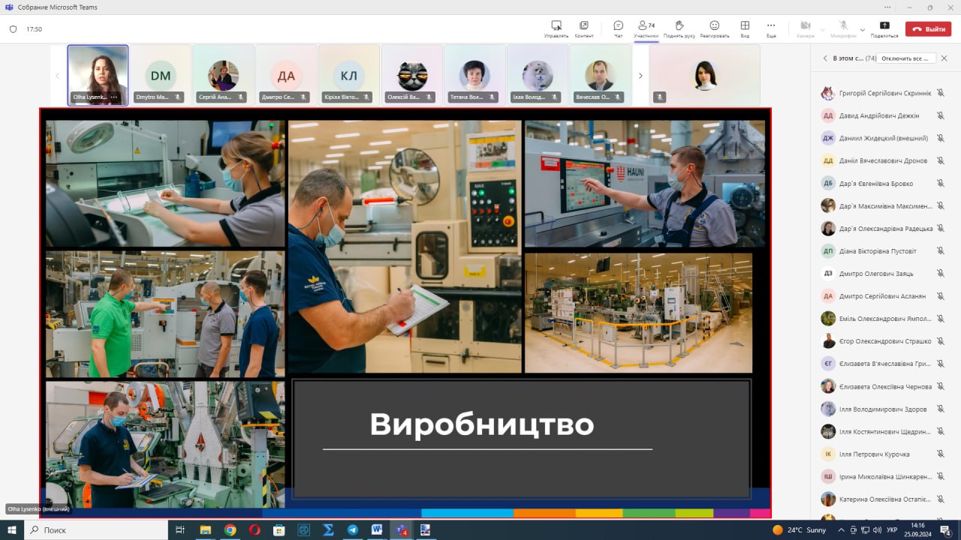Click the Отключить все button
The height and width of the screenshot is (540, 961).
pos(906,58)
